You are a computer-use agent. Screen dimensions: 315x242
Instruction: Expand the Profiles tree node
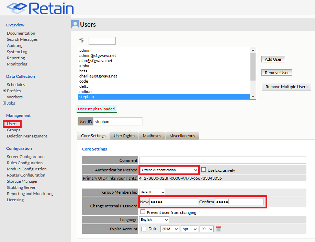coord(4,90)
